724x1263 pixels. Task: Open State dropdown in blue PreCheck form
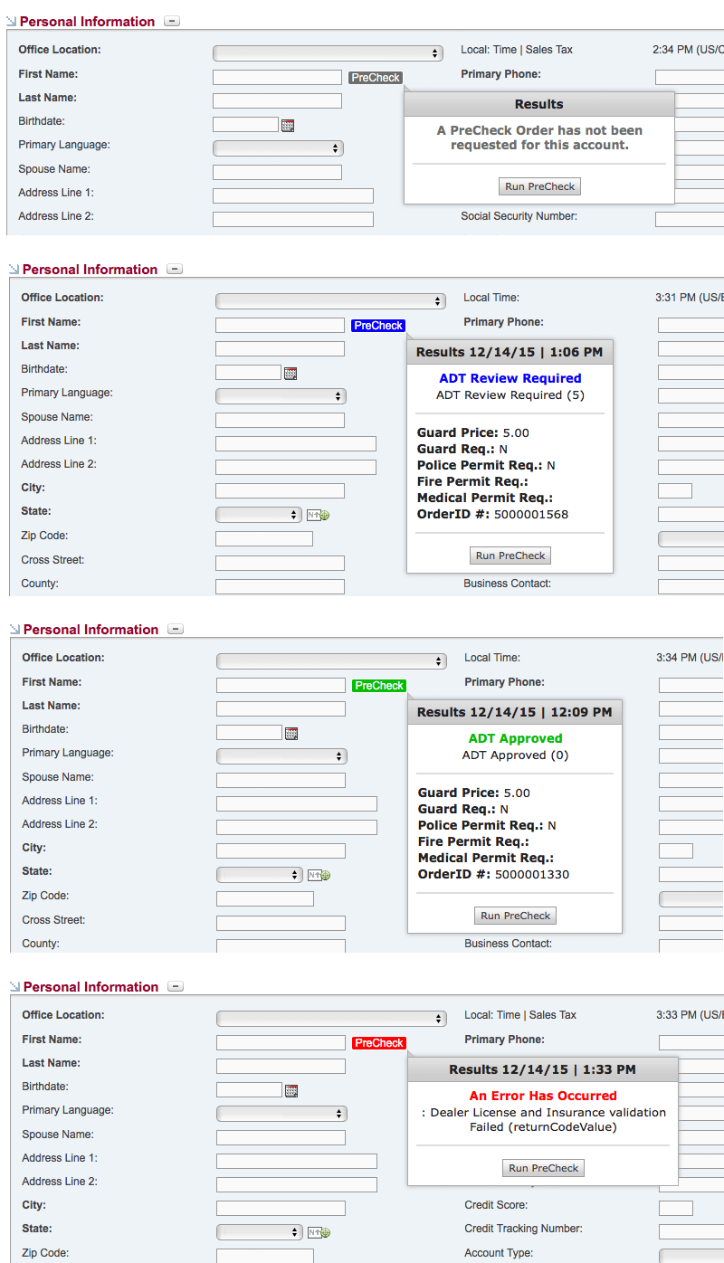(x=259, y=515)
